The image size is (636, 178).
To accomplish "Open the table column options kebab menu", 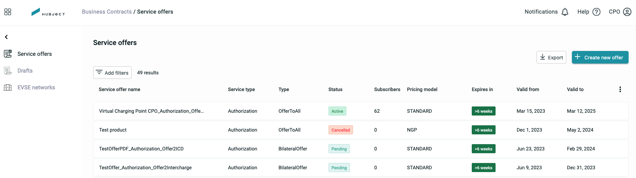I will pyautogui.click(x=620, y=89).
